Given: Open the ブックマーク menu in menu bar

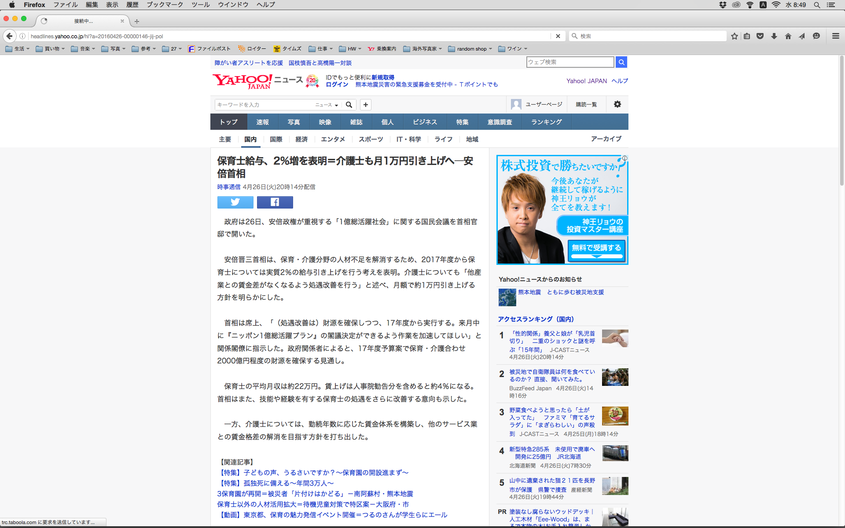Looking at the screenshot, I should point(165,4).
